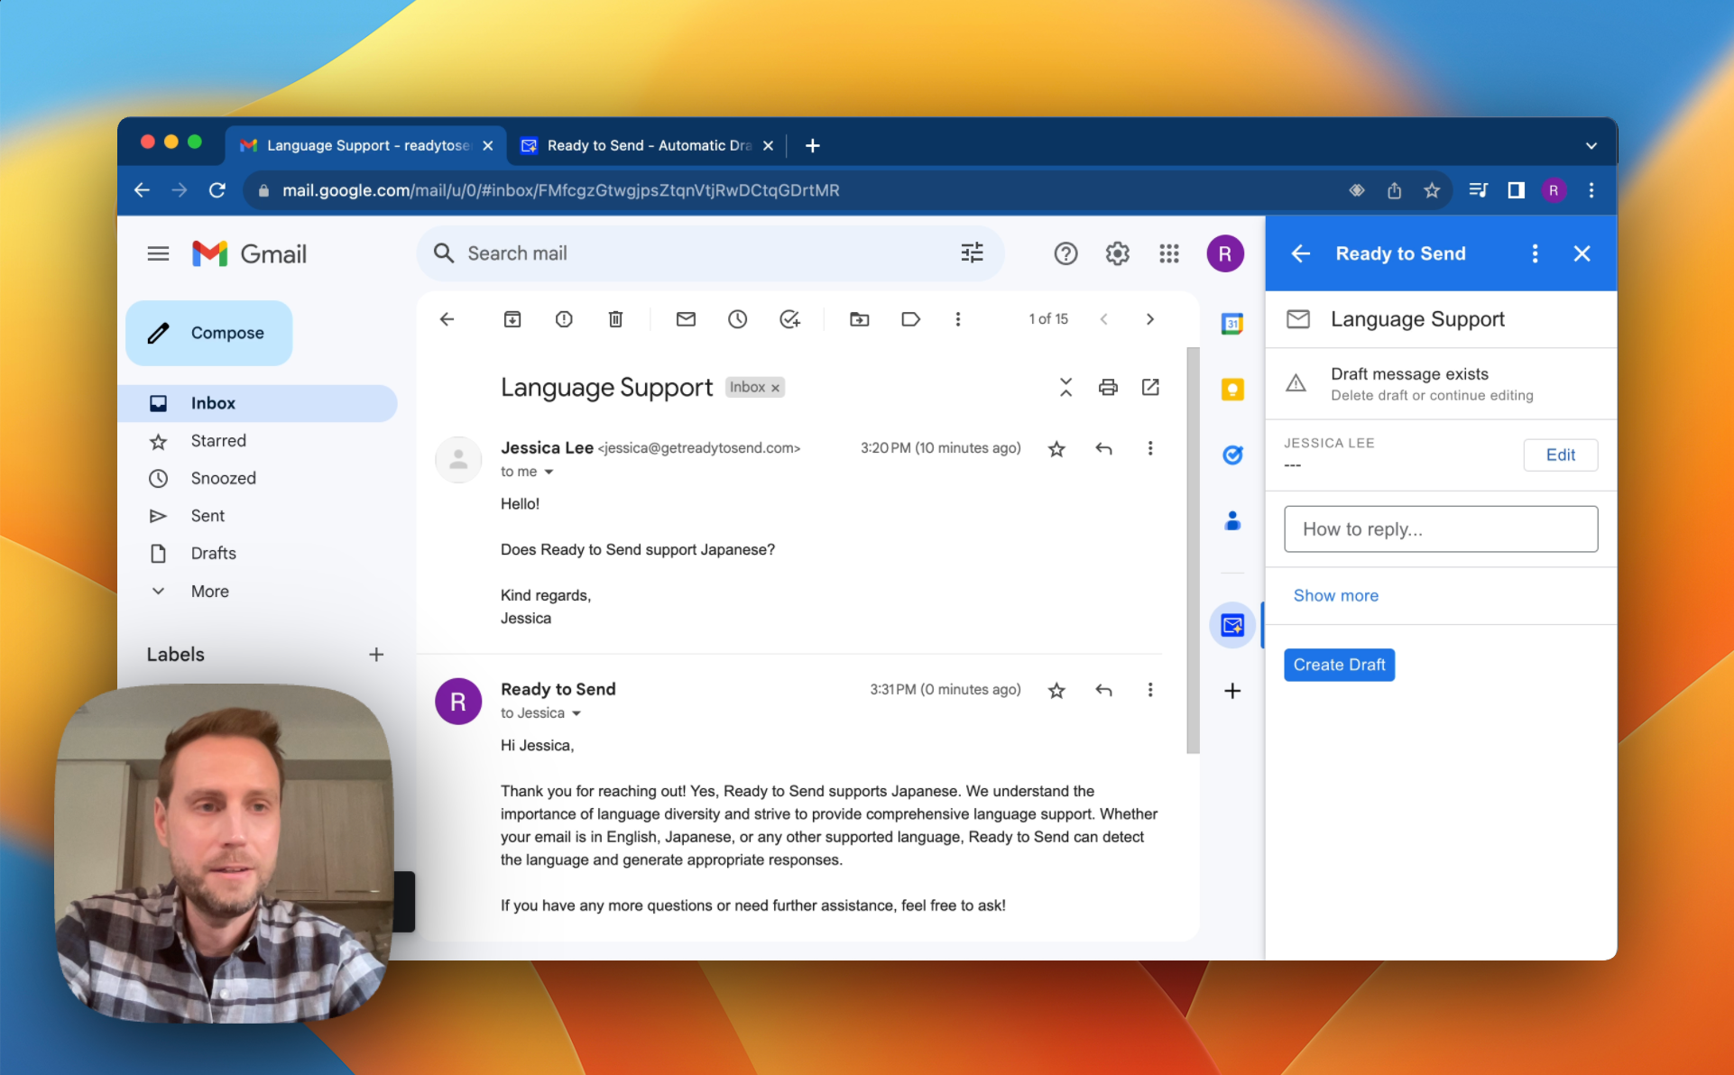This screenshot has width=1734, height=1075.
Task: Go back to inbox arrow
Action: tap(447, 319)
